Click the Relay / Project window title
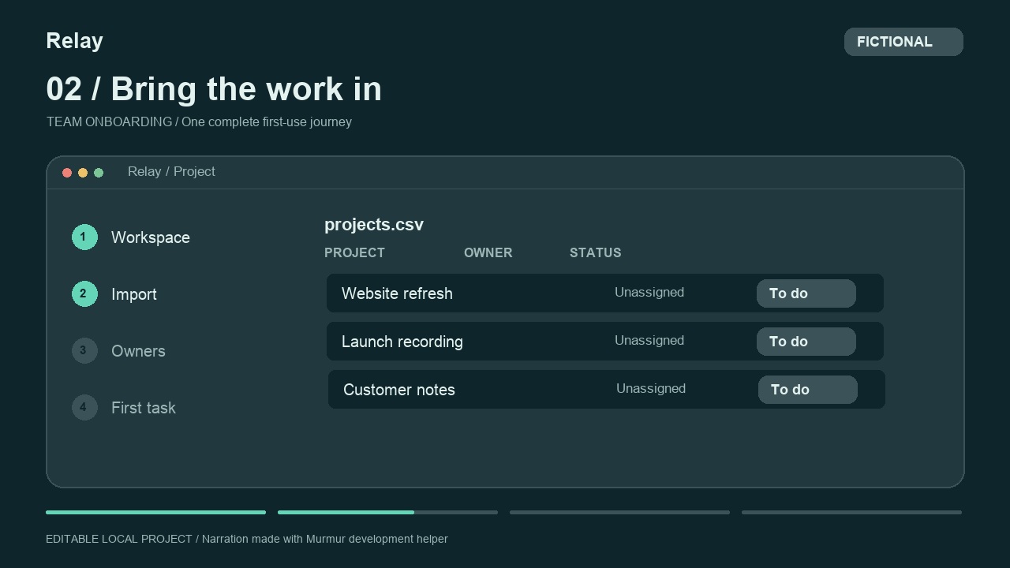 (171, 171)
